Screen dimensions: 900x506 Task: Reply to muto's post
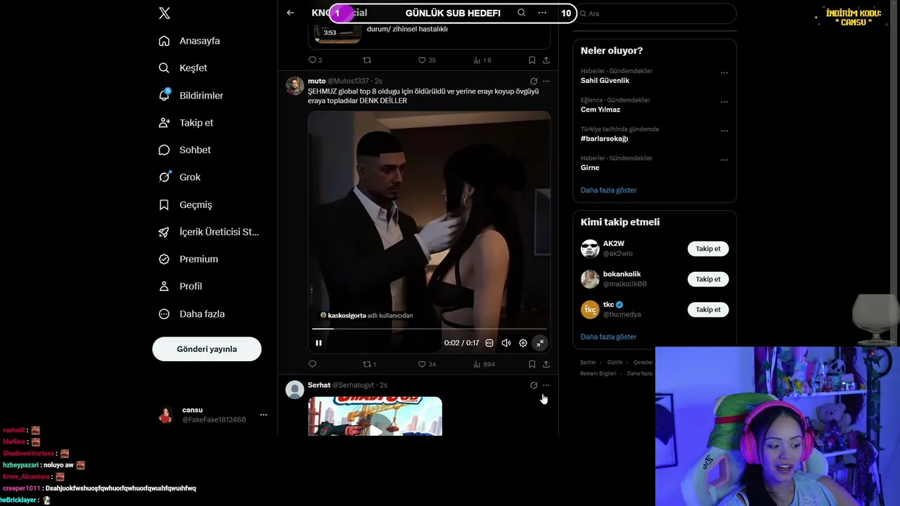point(312,364)
